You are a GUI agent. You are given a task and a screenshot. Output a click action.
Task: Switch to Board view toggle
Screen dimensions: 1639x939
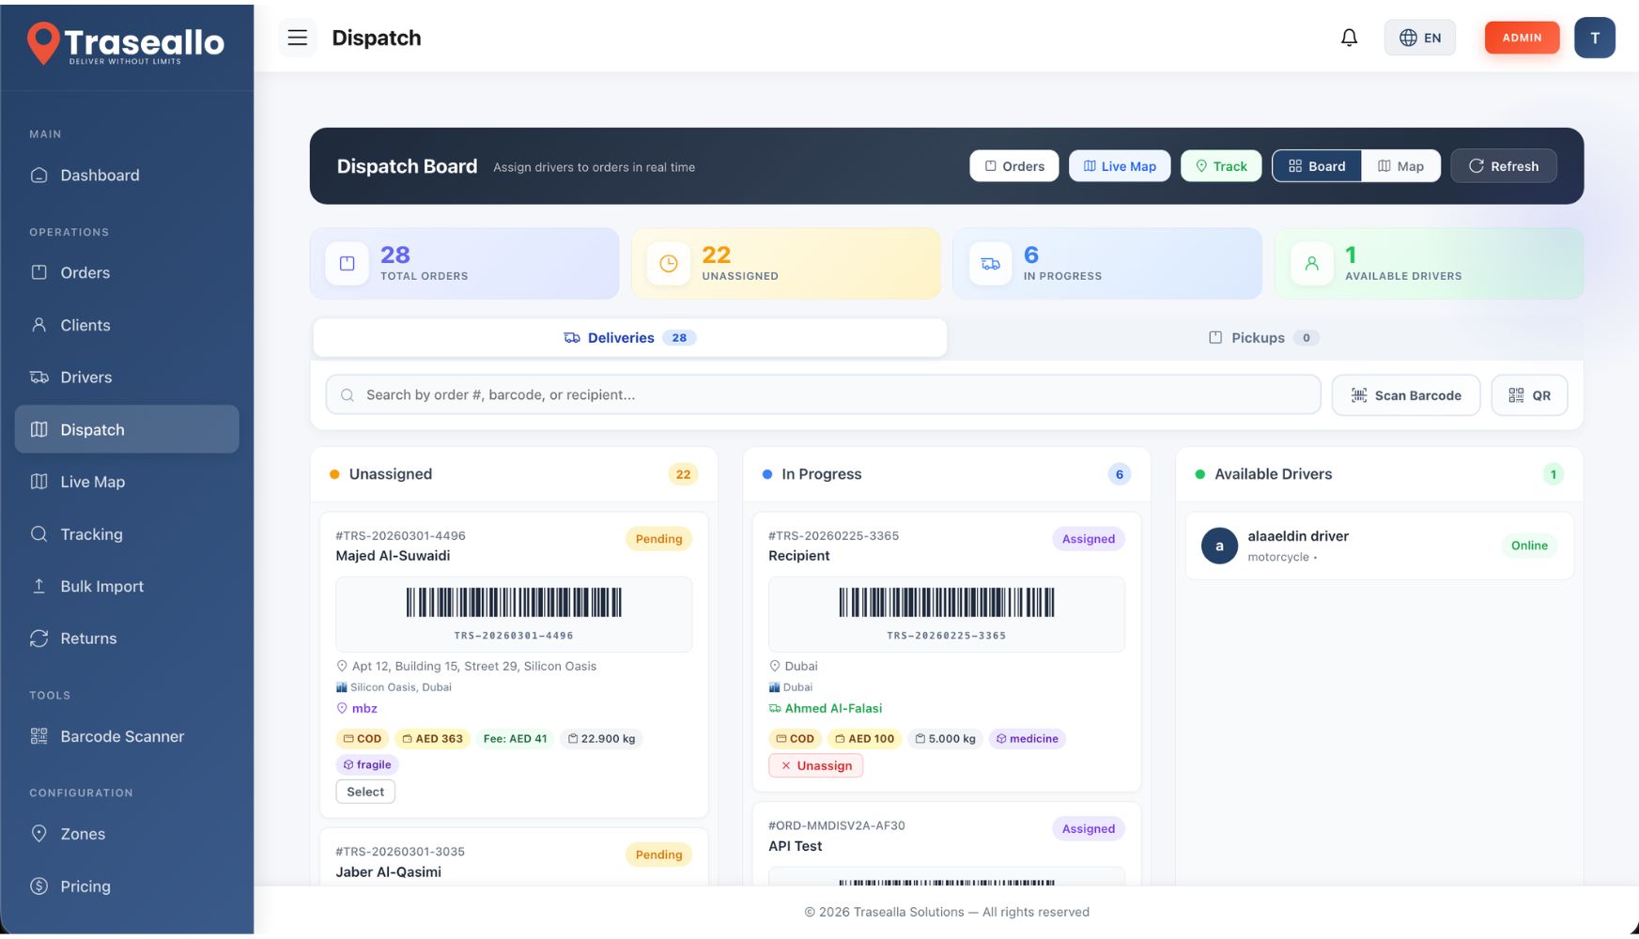tap(1316, 166)
